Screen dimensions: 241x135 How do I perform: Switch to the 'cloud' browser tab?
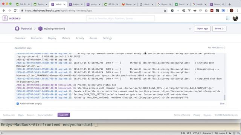[x=146, y=4]
